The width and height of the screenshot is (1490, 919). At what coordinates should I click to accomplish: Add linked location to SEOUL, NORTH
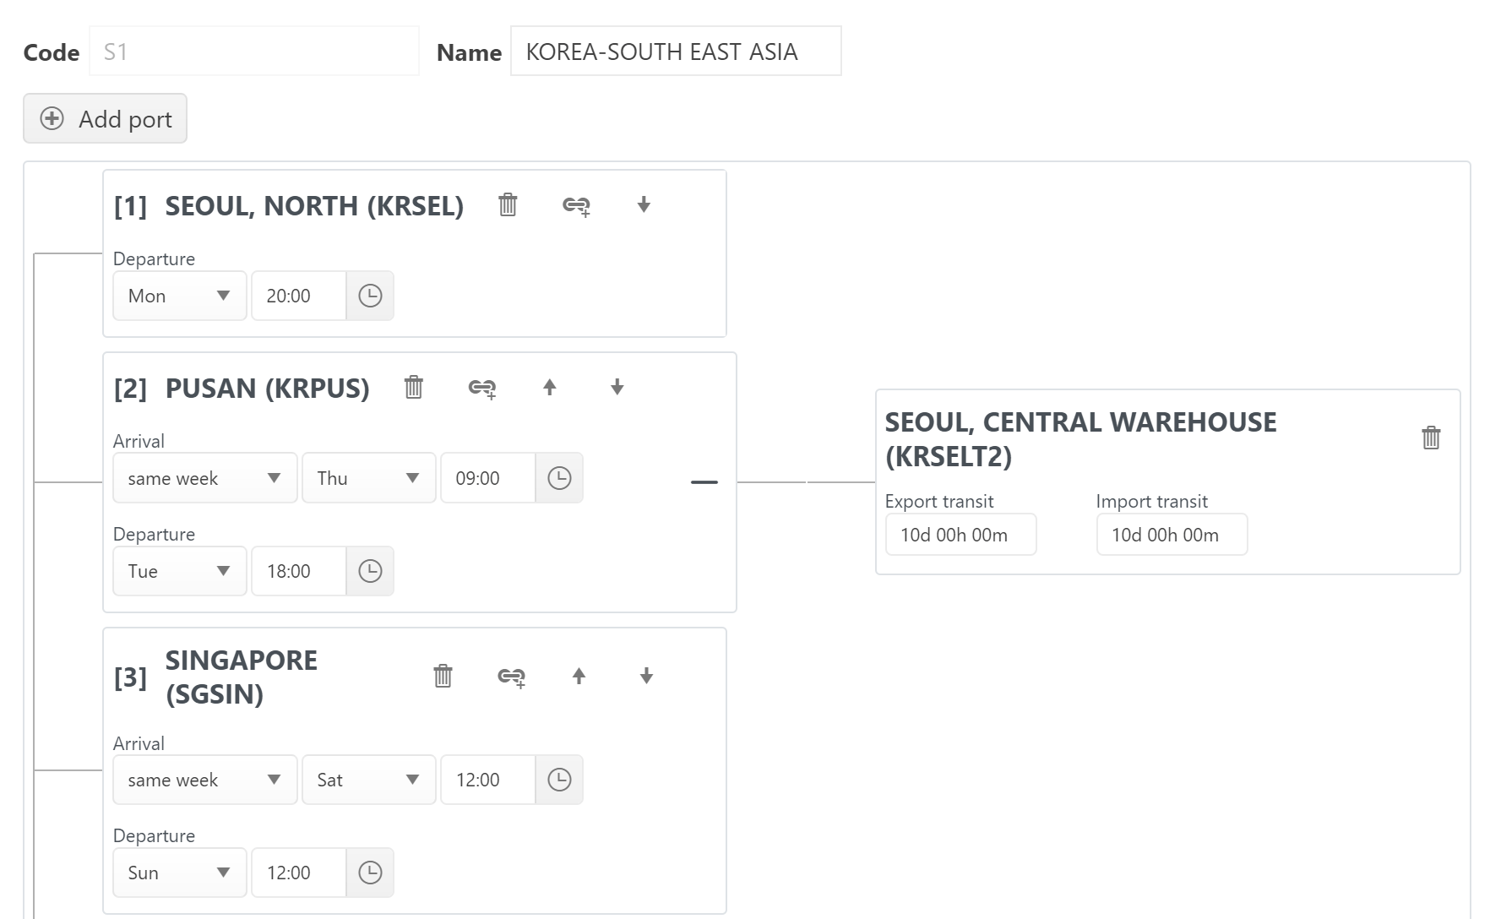[x=576, y=205]
